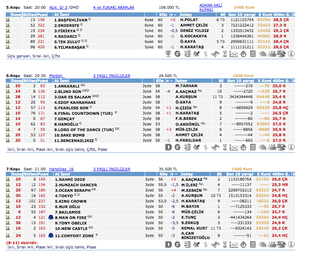Click the dollar sign icon under race 7

click(x=206, y=245)
